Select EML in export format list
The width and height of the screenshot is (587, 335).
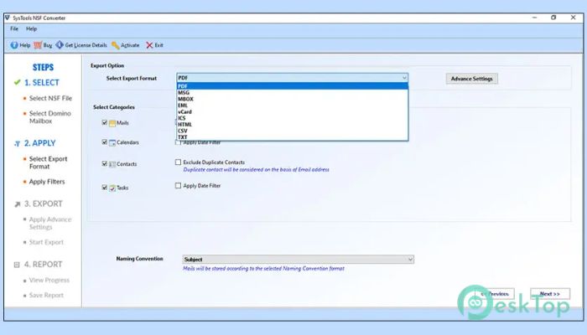(293, 106)
